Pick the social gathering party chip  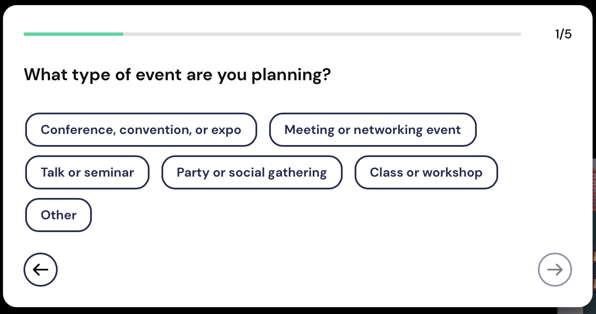pos(252,172)
